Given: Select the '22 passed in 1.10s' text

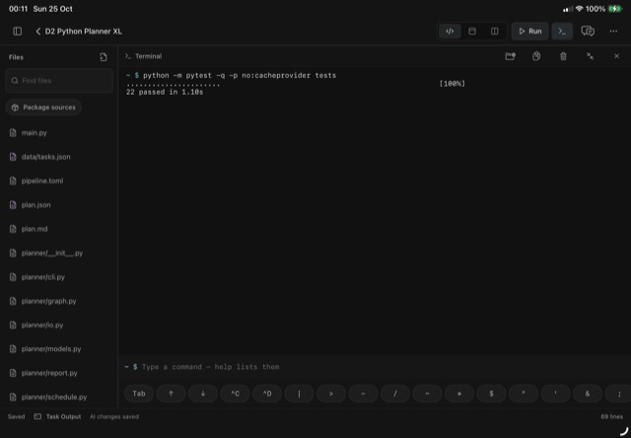Looking at the screenshot, I should click(165, 92).
